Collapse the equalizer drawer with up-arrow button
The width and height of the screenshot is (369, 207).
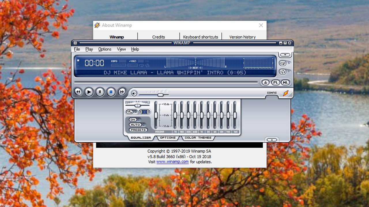pyautogui.click(x=272, y=140)
